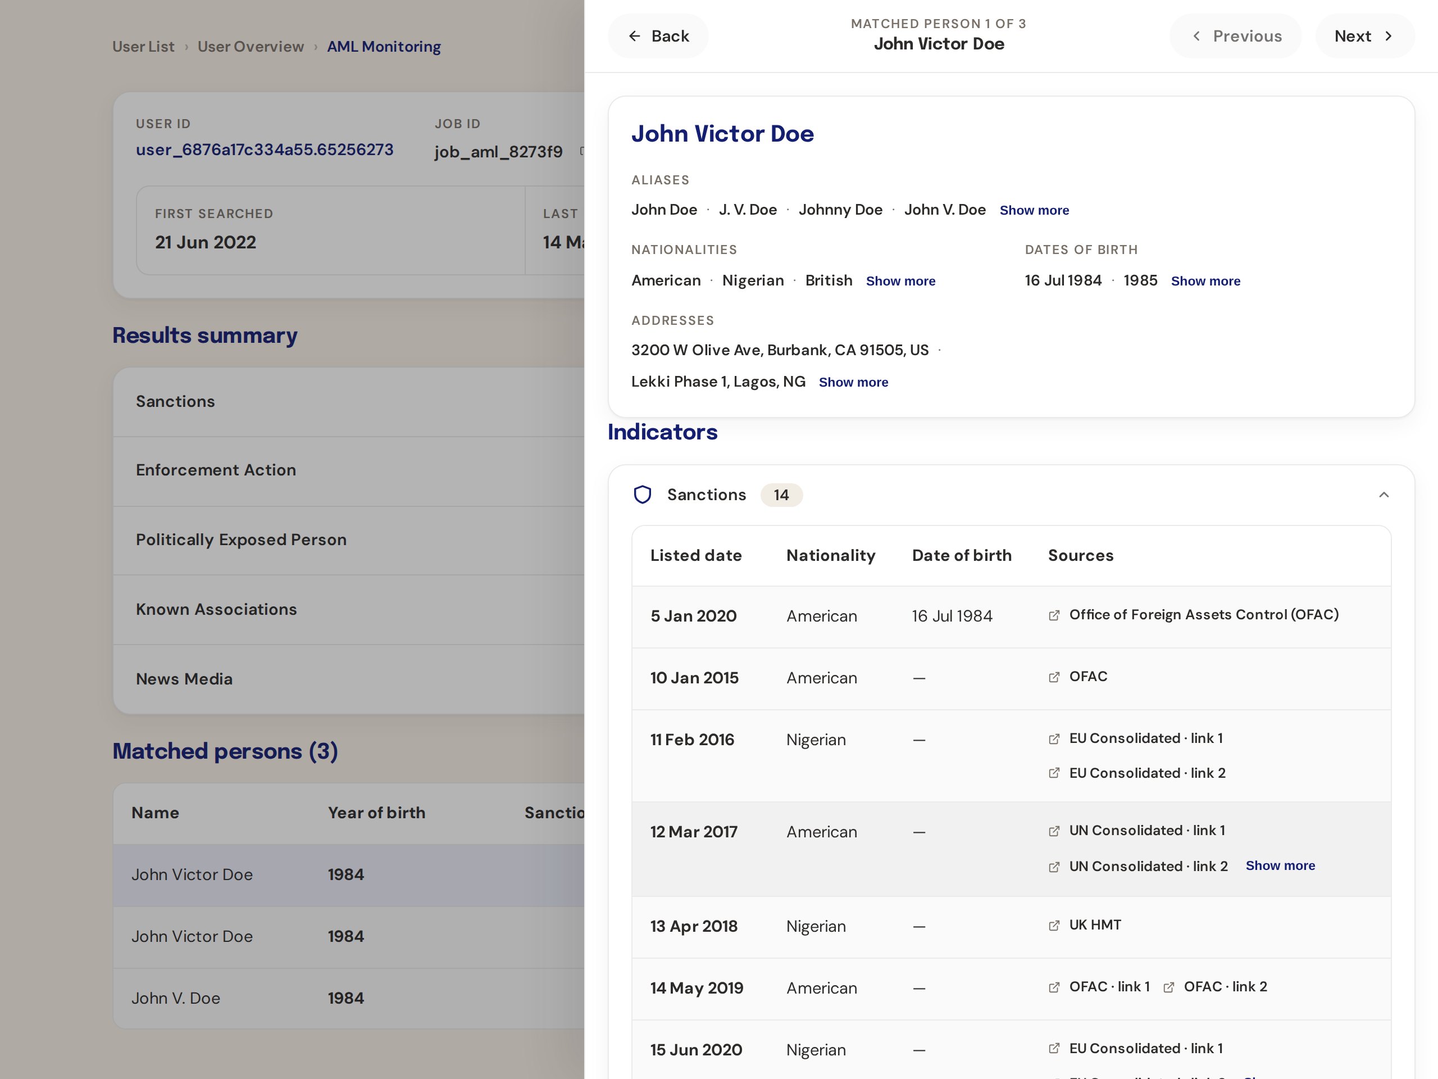Click the Back button
This screenshot has height=1079, width=1438.
tap(658, 37)
